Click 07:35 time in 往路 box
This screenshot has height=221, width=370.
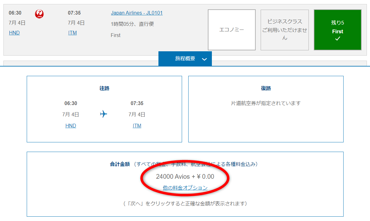(x=137, y=104)
